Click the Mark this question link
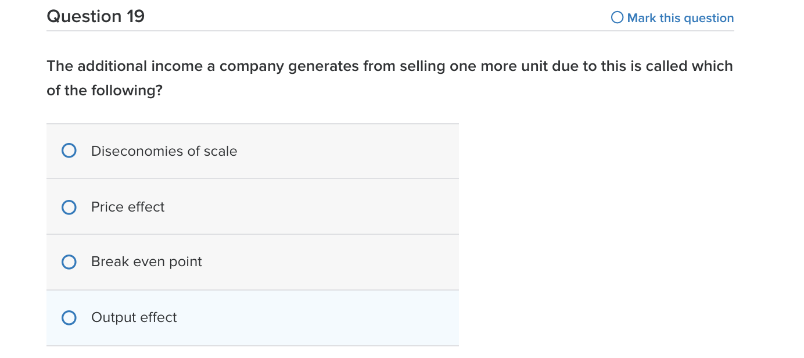804x358 pixels. pos(680,17)
